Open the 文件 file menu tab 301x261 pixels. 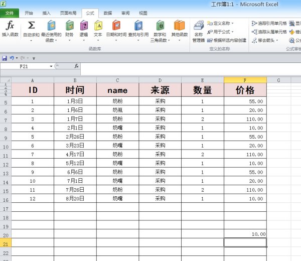[x=10, y=13]
